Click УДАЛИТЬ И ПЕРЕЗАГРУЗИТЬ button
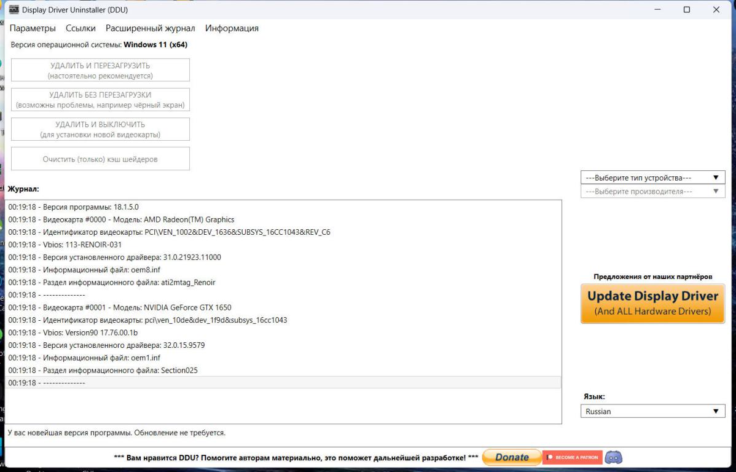736x472 pixels. click(x=100, y=70)
